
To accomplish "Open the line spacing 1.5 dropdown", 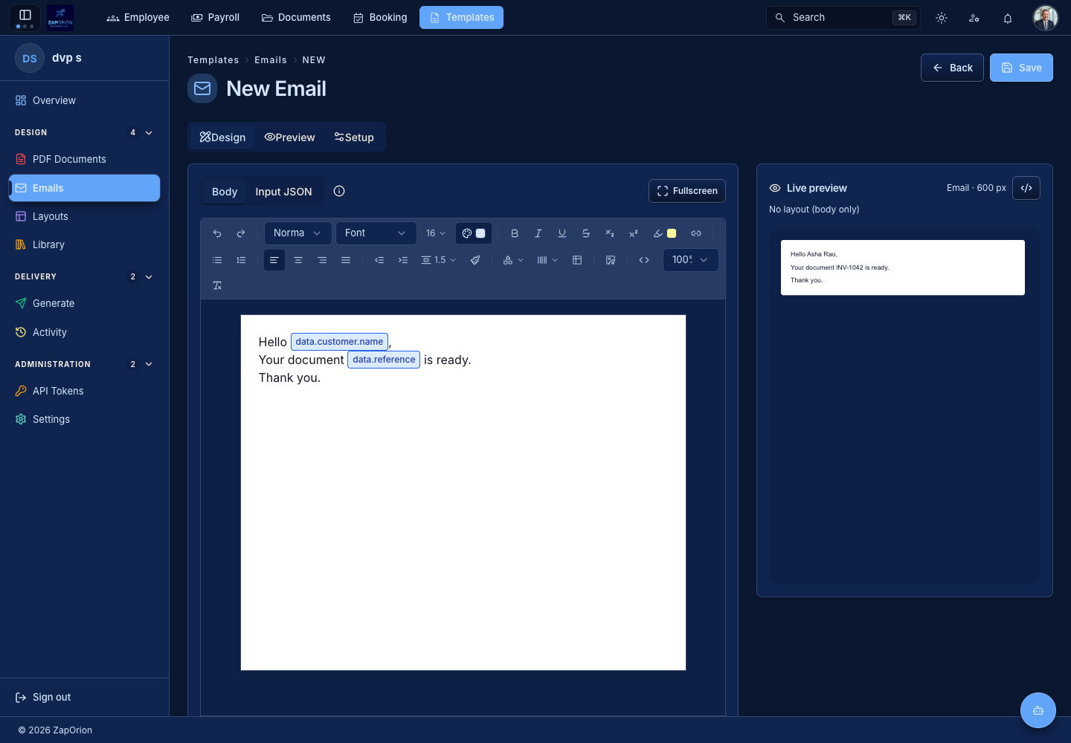I will [439, 260].
